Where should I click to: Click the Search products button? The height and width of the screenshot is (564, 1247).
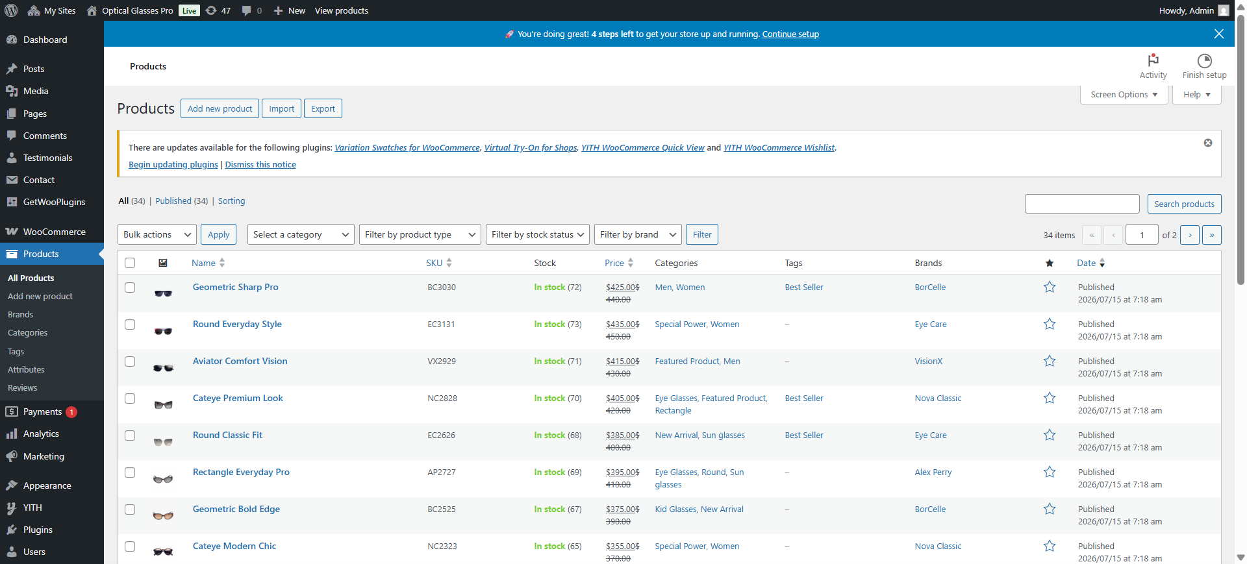pyautogui.click(x=1184, y=204)
